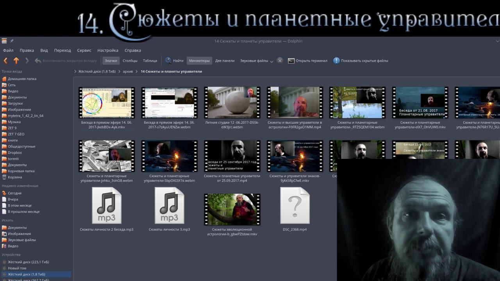This screenshot has height=281, width=500.
Task: Pin the window with titlebar pin icon
Action: 12,41
